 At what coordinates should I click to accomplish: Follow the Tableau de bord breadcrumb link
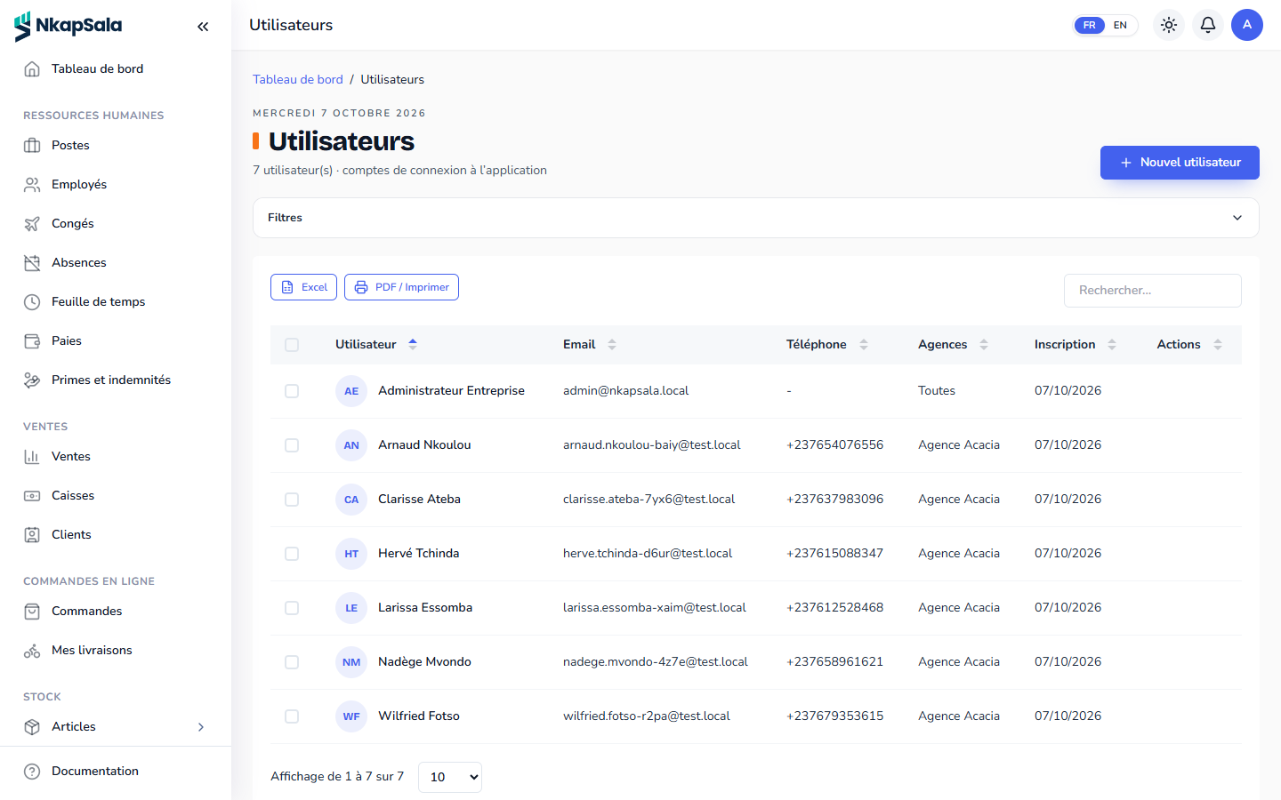298,80
